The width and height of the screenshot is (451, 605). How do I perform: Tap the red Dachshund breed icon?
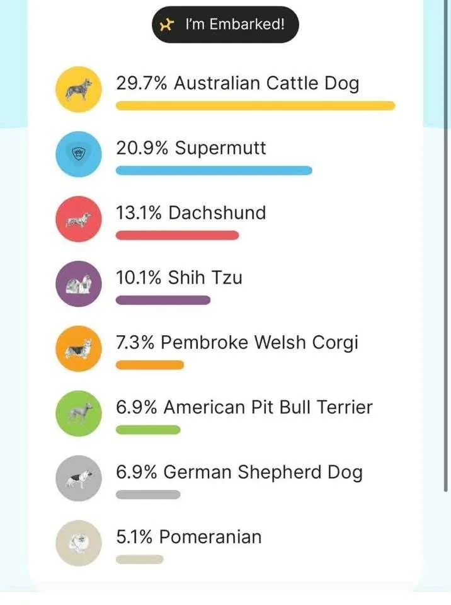click(x=78, y=219)
